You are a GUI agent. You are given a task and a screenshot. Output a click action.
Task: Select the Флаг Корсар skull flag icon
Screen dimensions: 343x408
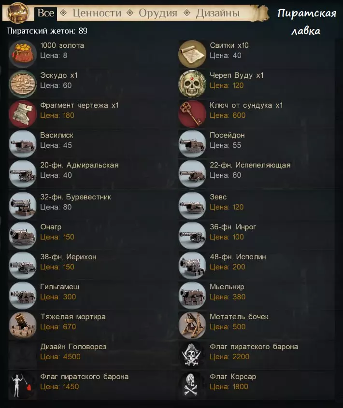click(192, 385)
